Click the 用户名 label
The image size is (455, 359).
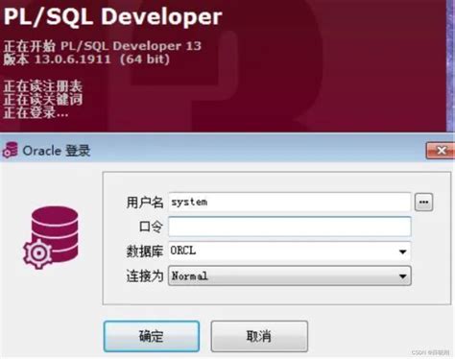pyautogui.click(x=145, y=203)
